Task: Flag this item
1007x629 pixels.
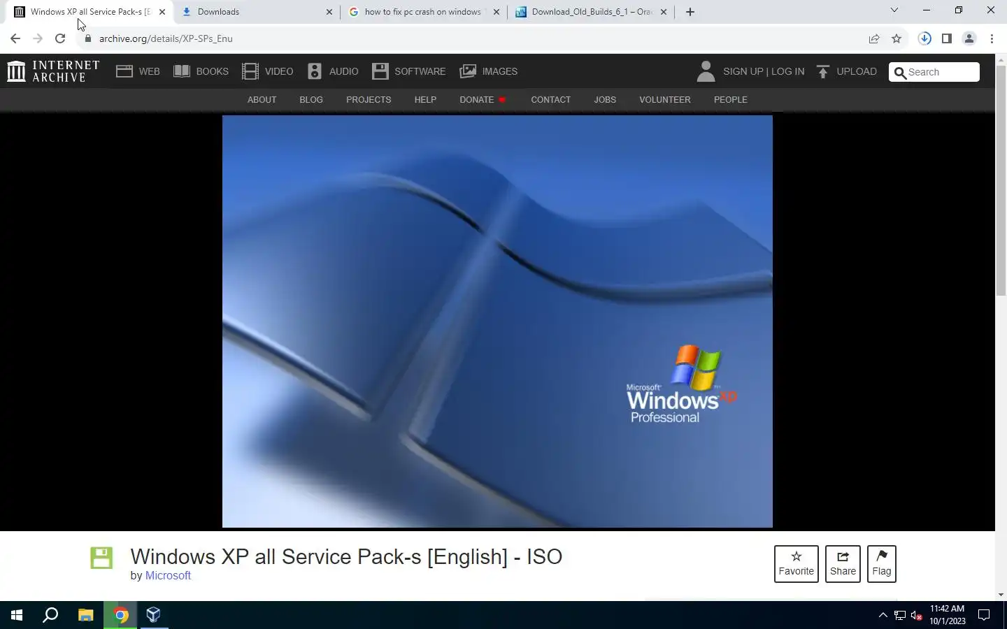Action: tap(881, 563)
